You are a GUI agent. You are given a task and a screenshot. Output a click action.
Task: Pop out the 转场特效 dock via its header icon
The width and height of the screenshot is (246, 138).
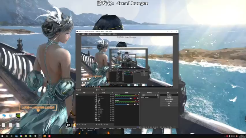158,93
